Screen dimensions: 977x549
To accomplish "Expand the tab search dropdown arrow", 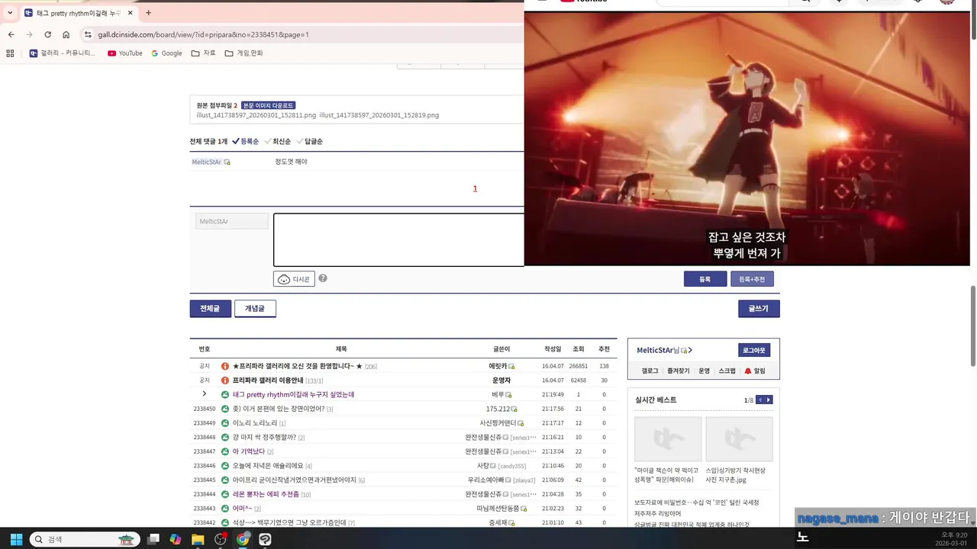I will (10, 13).
